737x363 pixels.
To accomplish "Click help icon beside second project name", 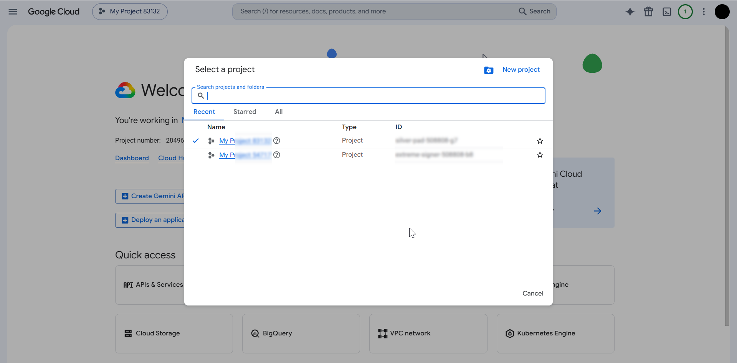I will 277,155.
